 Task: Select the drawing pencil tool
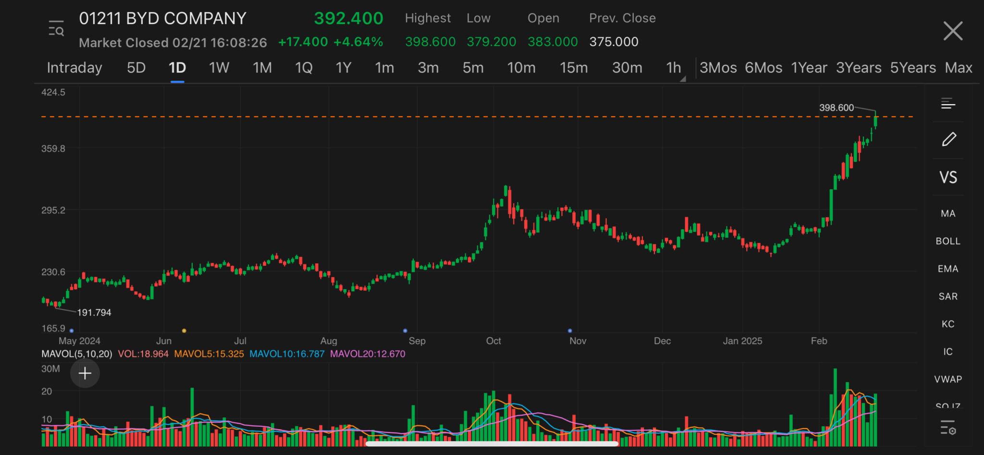949,139
